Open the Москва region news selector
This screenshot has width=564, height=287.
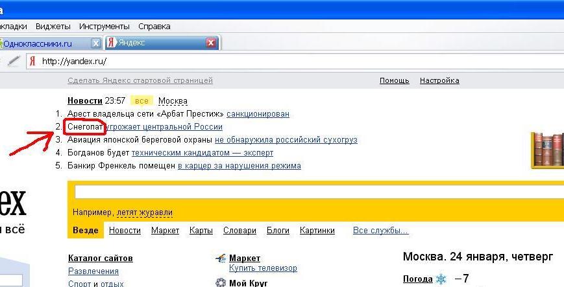click(x=173, y=101)
